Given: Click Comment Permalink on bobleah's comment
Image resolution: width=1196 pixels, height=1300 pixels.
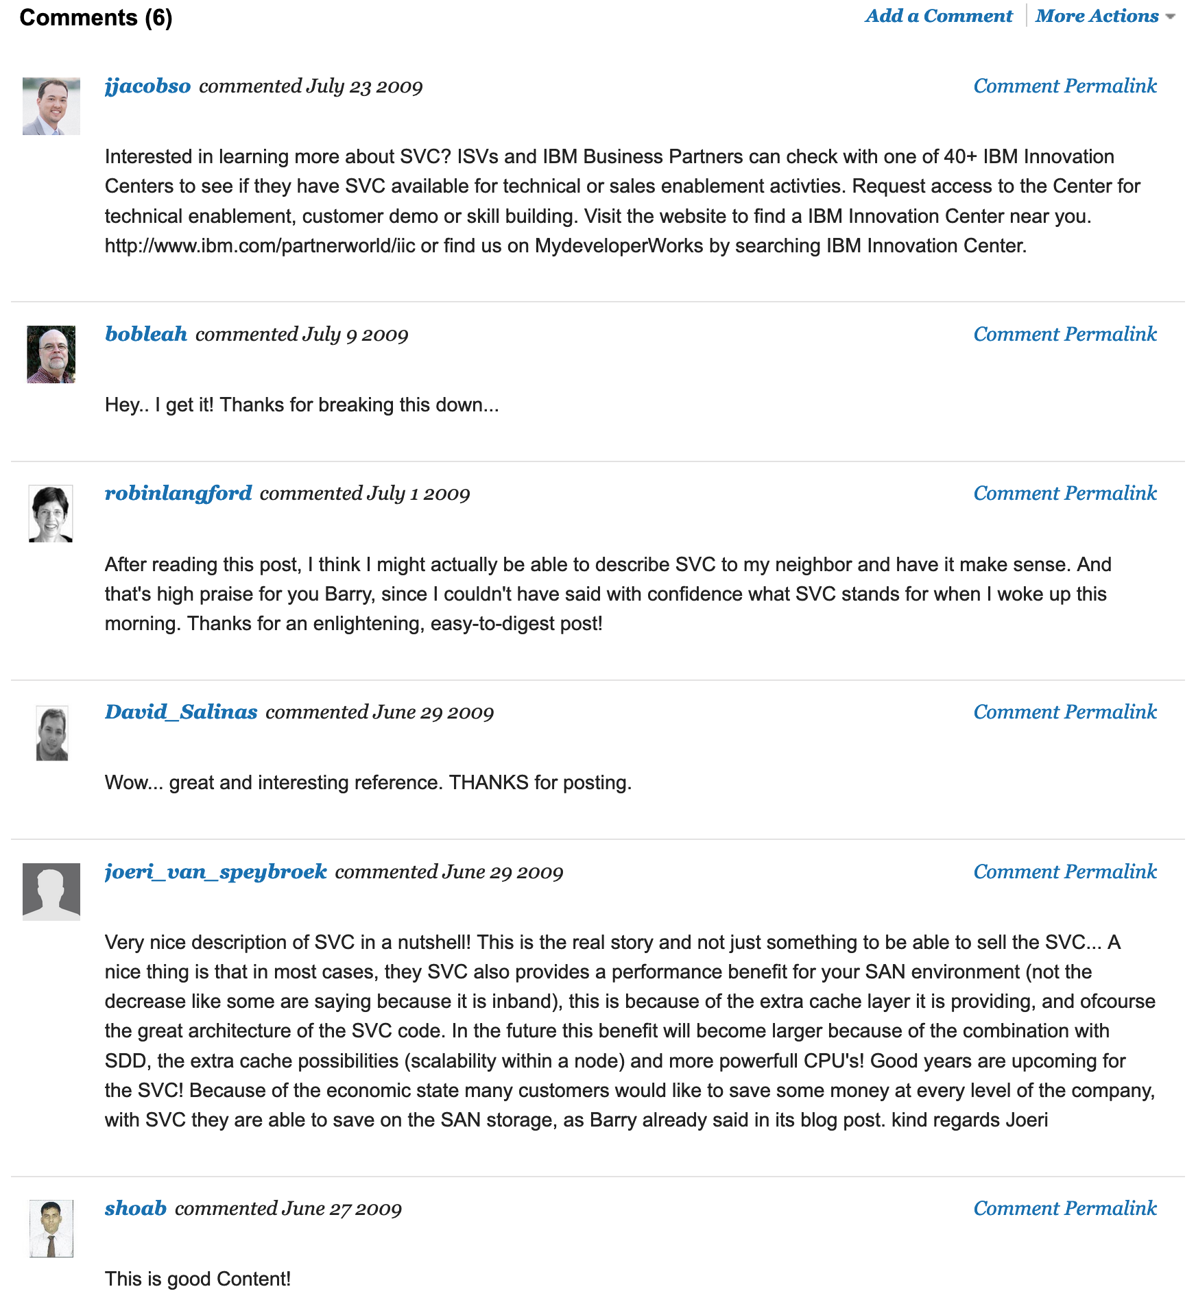Looking at the screenshot, I should click(1065, 335).
